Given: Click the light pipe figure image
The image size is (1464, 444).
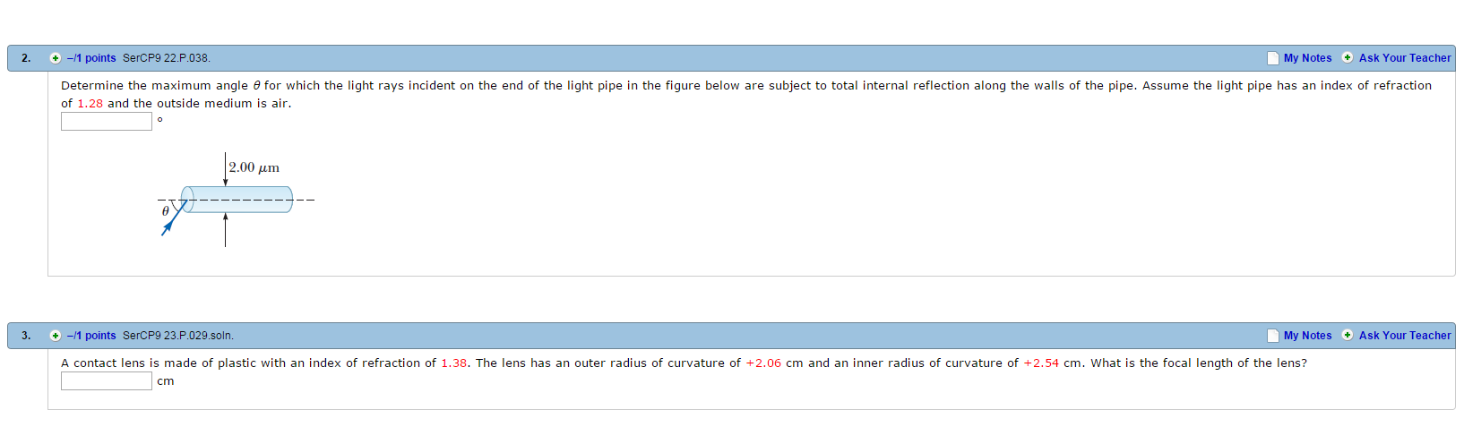Looking at the screenshot, I should pos(237,200).
